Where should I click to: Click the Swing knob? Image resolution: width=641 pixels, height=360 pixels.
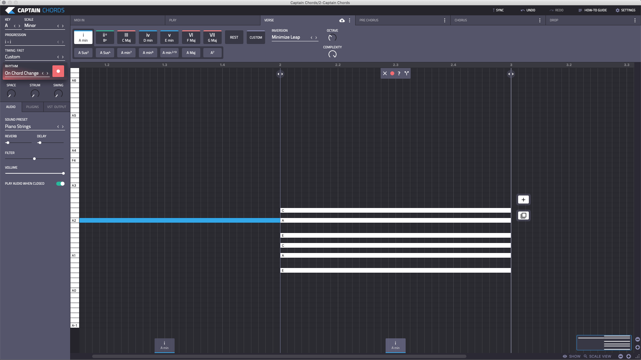point(58,94)
